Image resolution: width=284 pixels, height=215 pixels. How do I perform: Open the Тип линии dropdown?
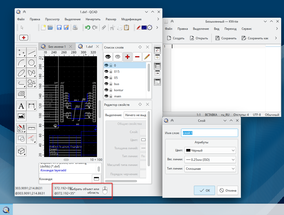[x=210, y=169]
